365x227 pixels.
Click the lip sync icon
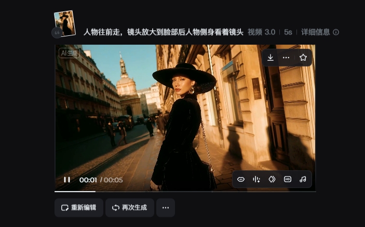point(241,179)
